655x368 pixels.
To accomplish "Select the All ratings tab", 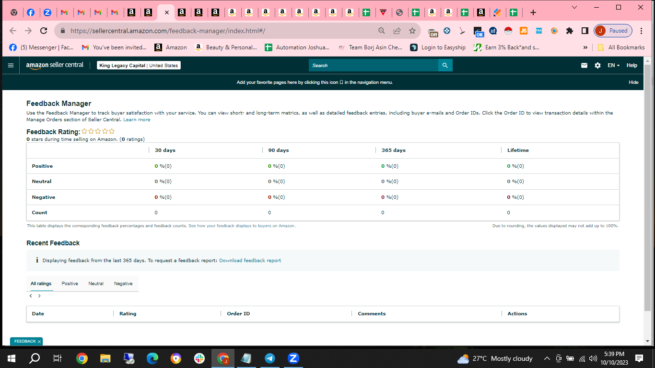I will tap(41, 284).
